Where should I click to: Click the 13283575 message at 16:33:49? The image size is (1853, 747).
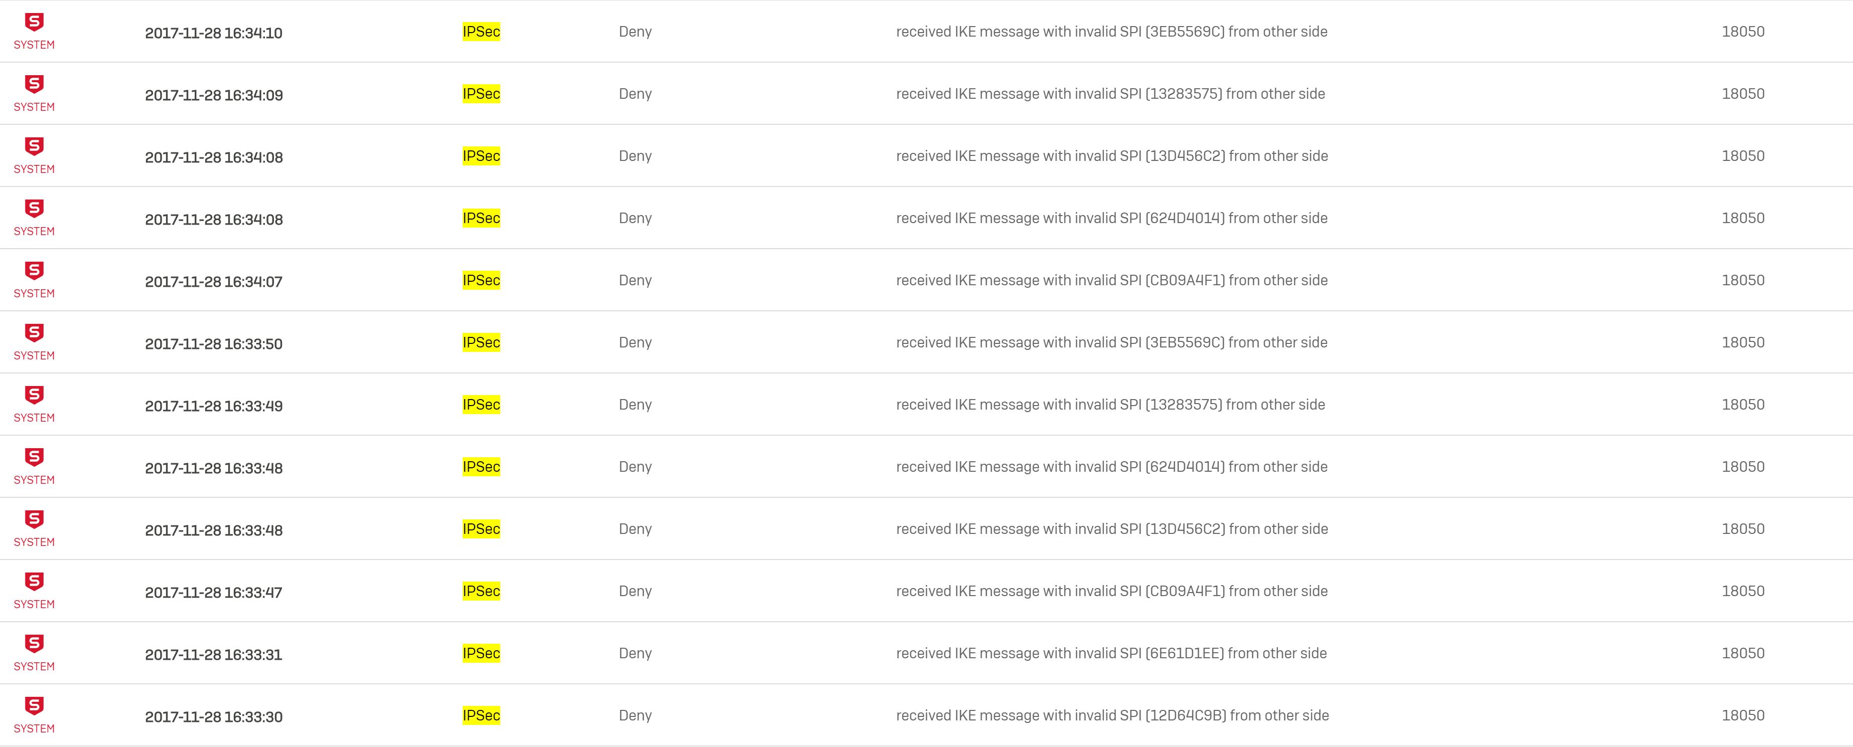click(1111, 405)
